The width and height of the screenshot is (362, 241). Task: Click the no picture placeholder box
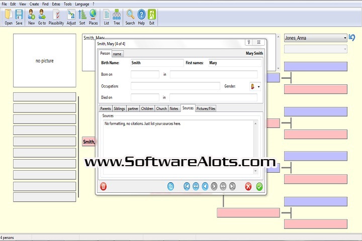tap(45, 60)
